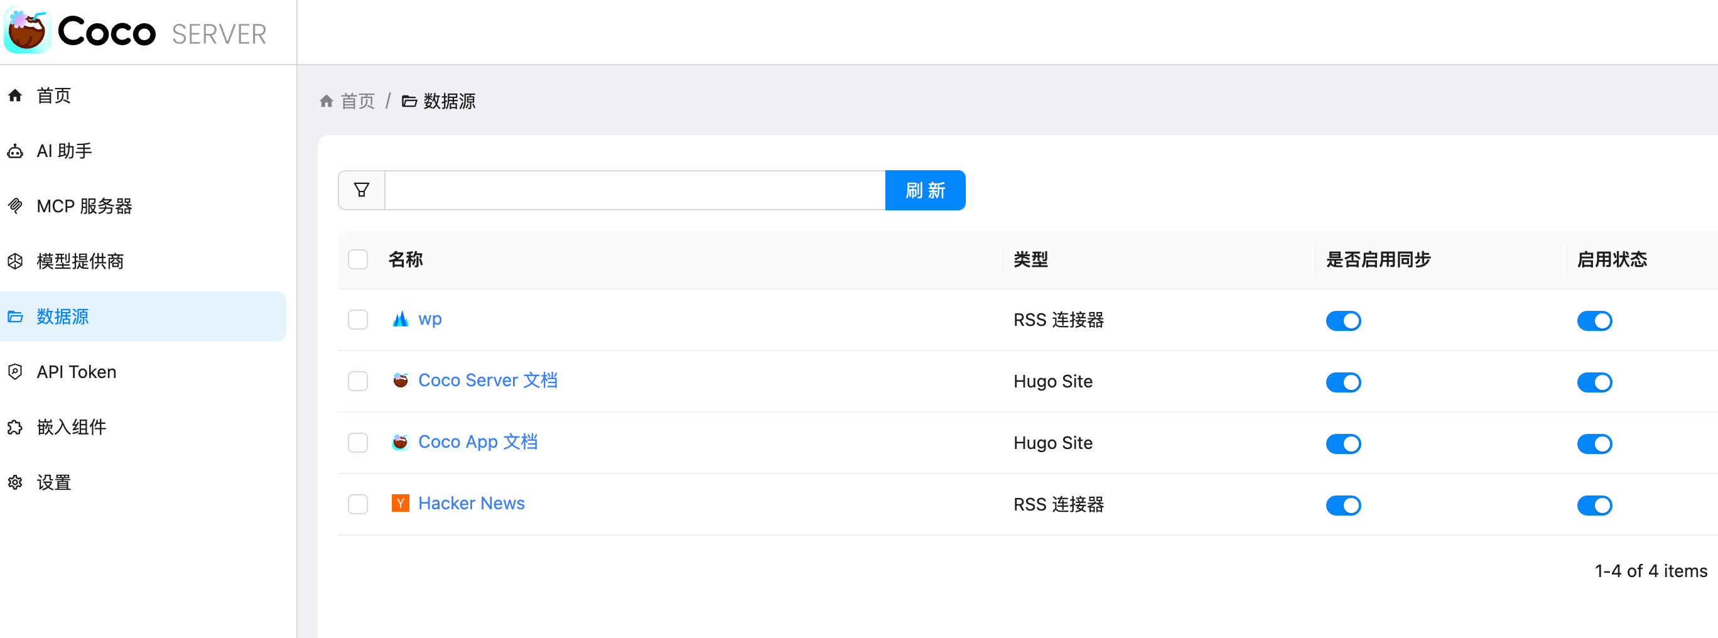The height and width of the screenshot is (638, 1718).
Task: Click the 数据源 breadcrumb text
Action: coord(450,101)
